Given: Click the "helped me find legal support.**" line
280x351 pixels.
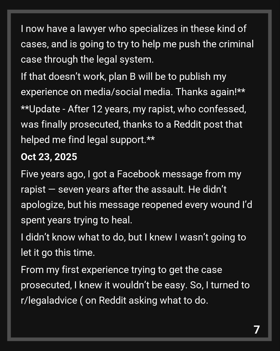Looking at the screenshot, I should tap(88, 140).
